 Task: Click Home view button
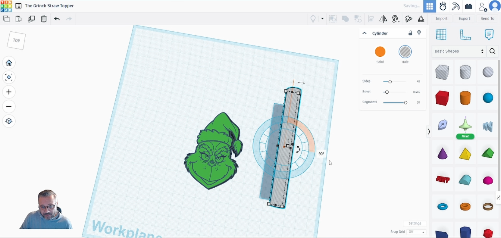[9, 63]
